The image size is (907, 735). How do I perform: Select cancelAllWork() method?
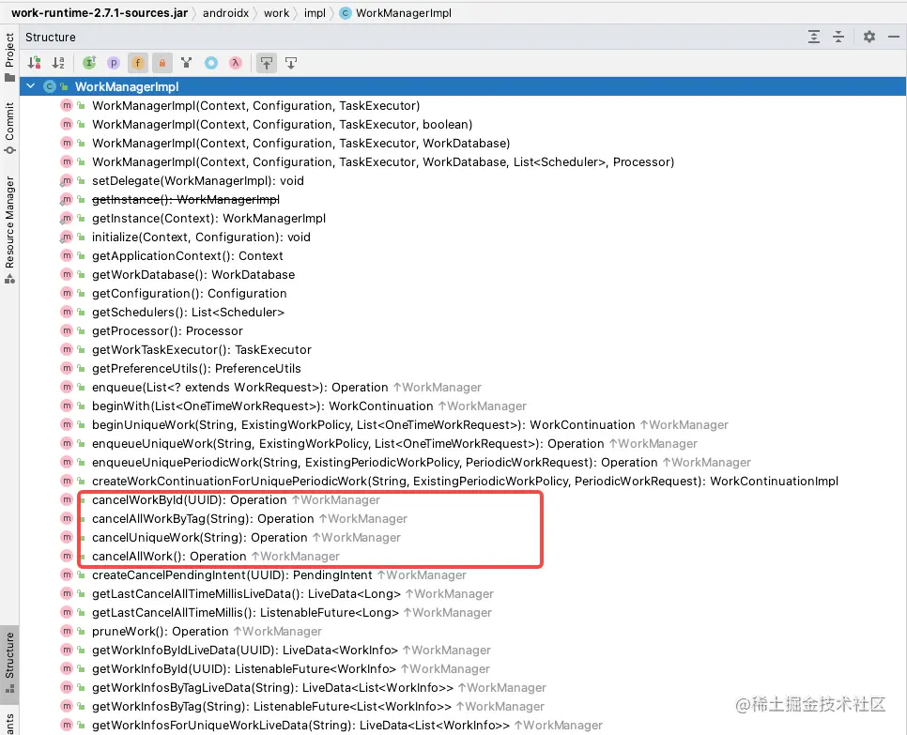215,557
